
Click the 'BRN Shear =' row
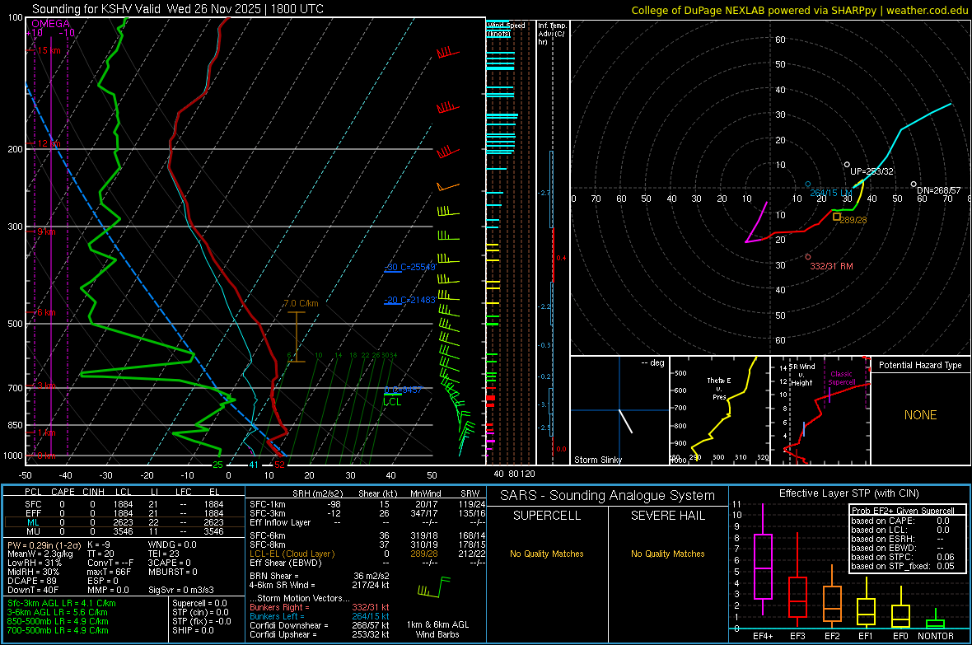[320, 576]
